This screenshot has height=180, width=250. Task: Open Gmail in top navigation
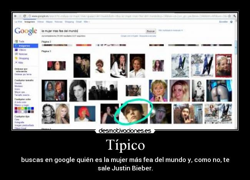point(79,22)
